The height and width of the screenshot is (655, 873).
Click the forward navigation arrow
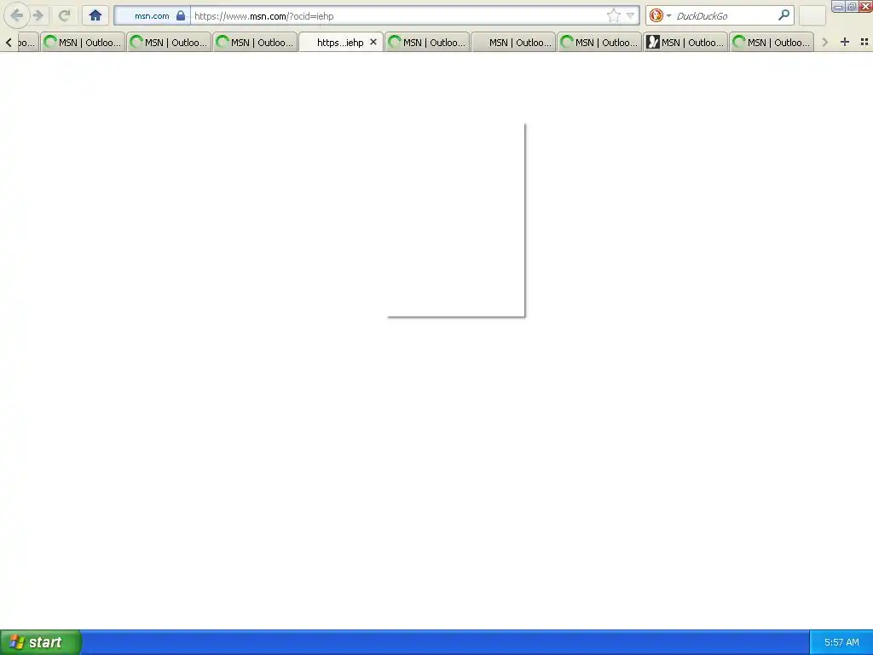coord(38,15)
